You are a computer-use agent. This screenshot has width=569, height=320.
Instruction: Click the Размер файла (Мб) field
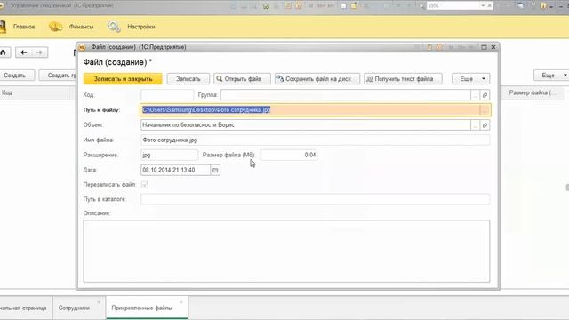(x=289, y=155)
